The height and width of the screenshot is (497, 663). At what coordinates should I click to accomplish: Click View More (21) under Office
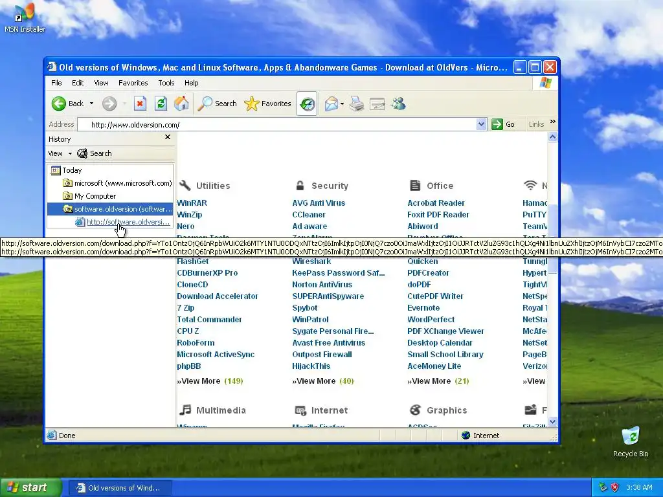click(x=438, y=381)
